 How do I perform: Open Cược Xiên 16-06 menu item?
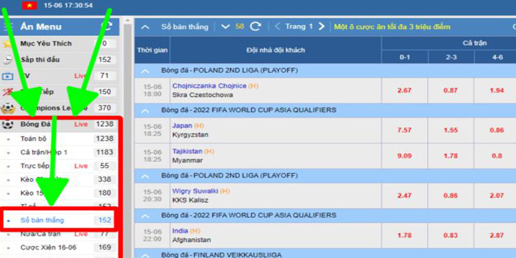(47, 246)
